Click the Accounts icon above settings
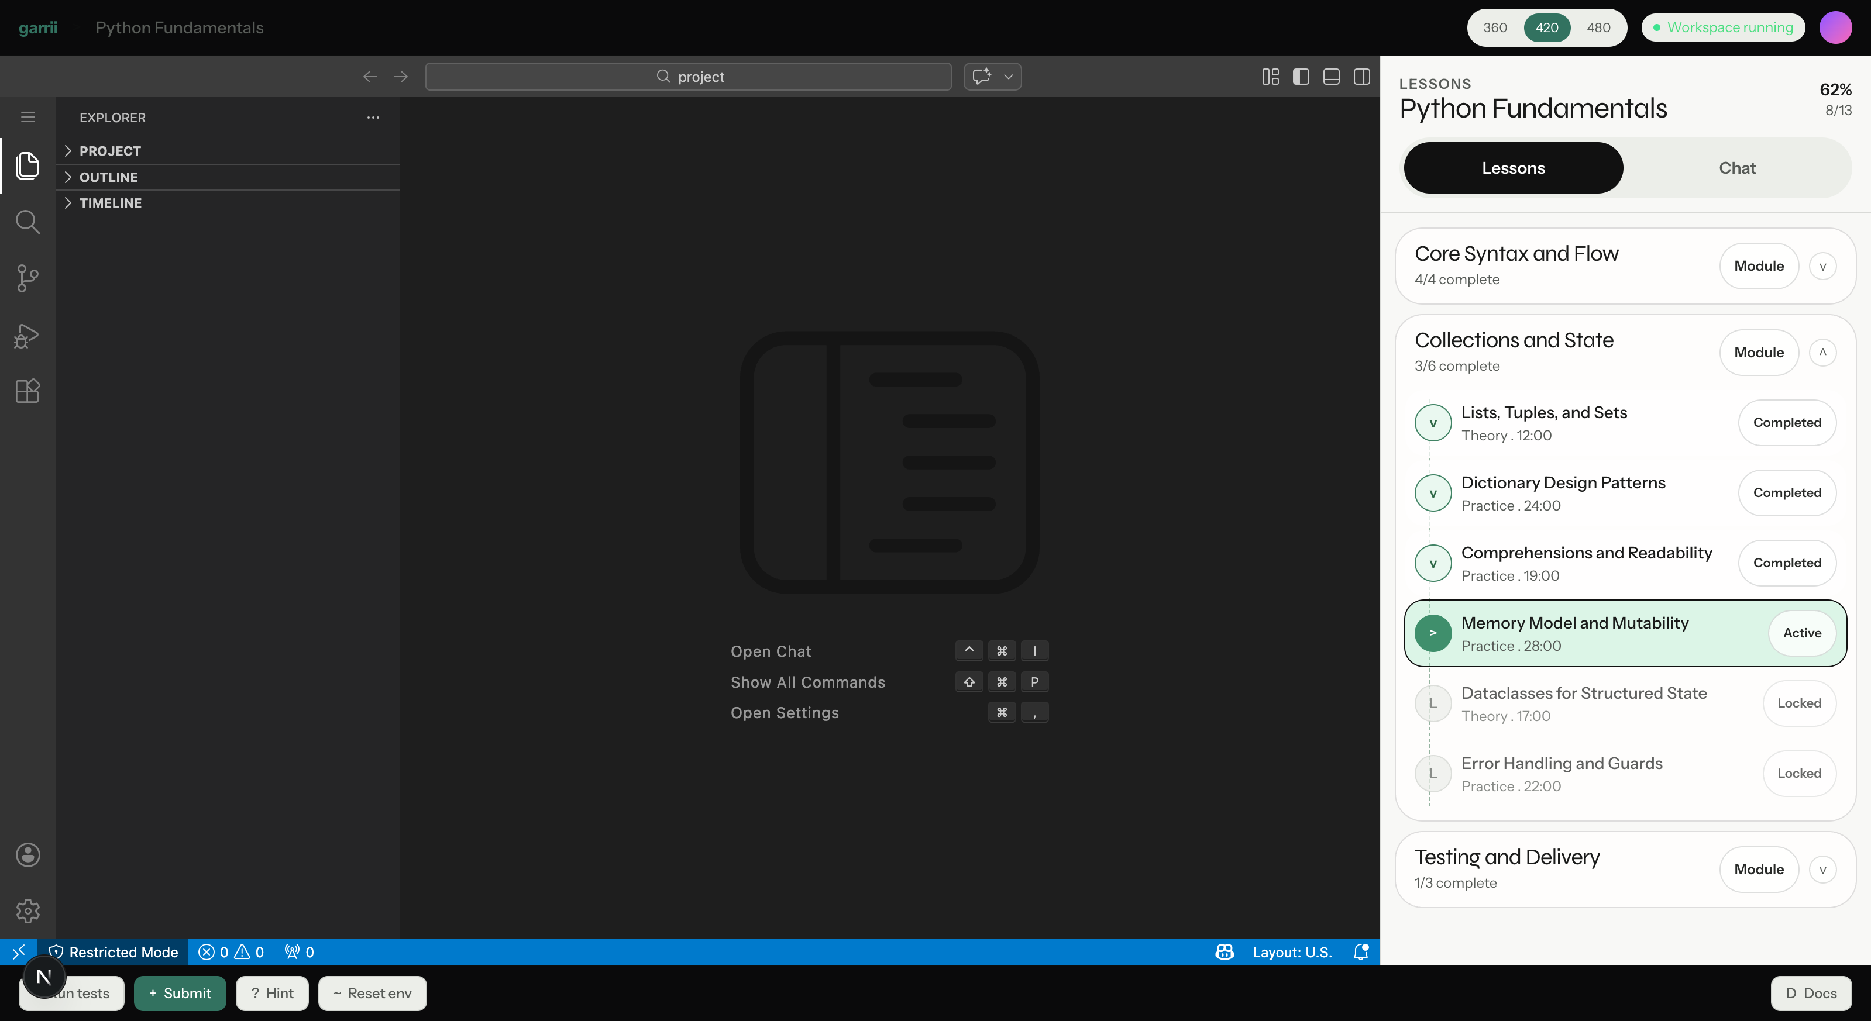Viewport: 1871px width, 1021px height. (x=27, y=855)
